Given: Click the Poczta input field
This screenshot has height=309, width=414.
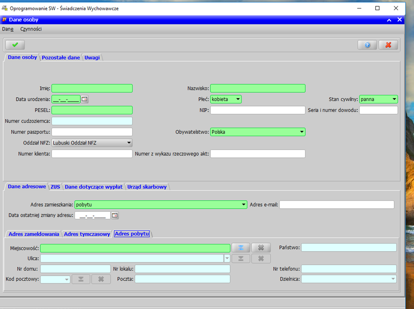Looking at the screenshot, I should pos(183,279).
